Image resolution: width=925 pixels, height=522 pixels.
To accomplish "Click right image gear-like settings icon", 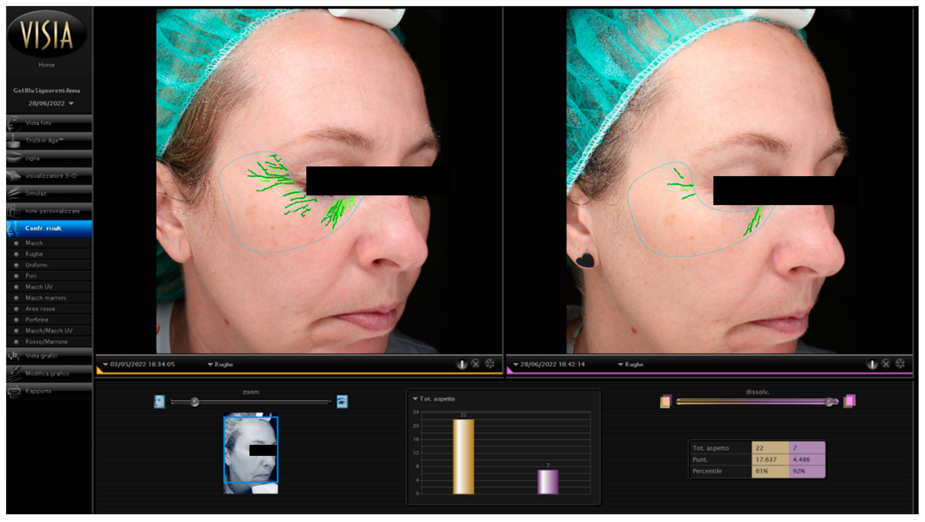I will coord(900,364).
